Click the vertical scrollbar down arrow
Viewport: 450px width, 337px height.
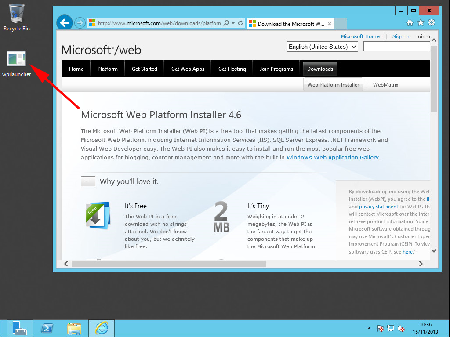[x=434, y=250]
